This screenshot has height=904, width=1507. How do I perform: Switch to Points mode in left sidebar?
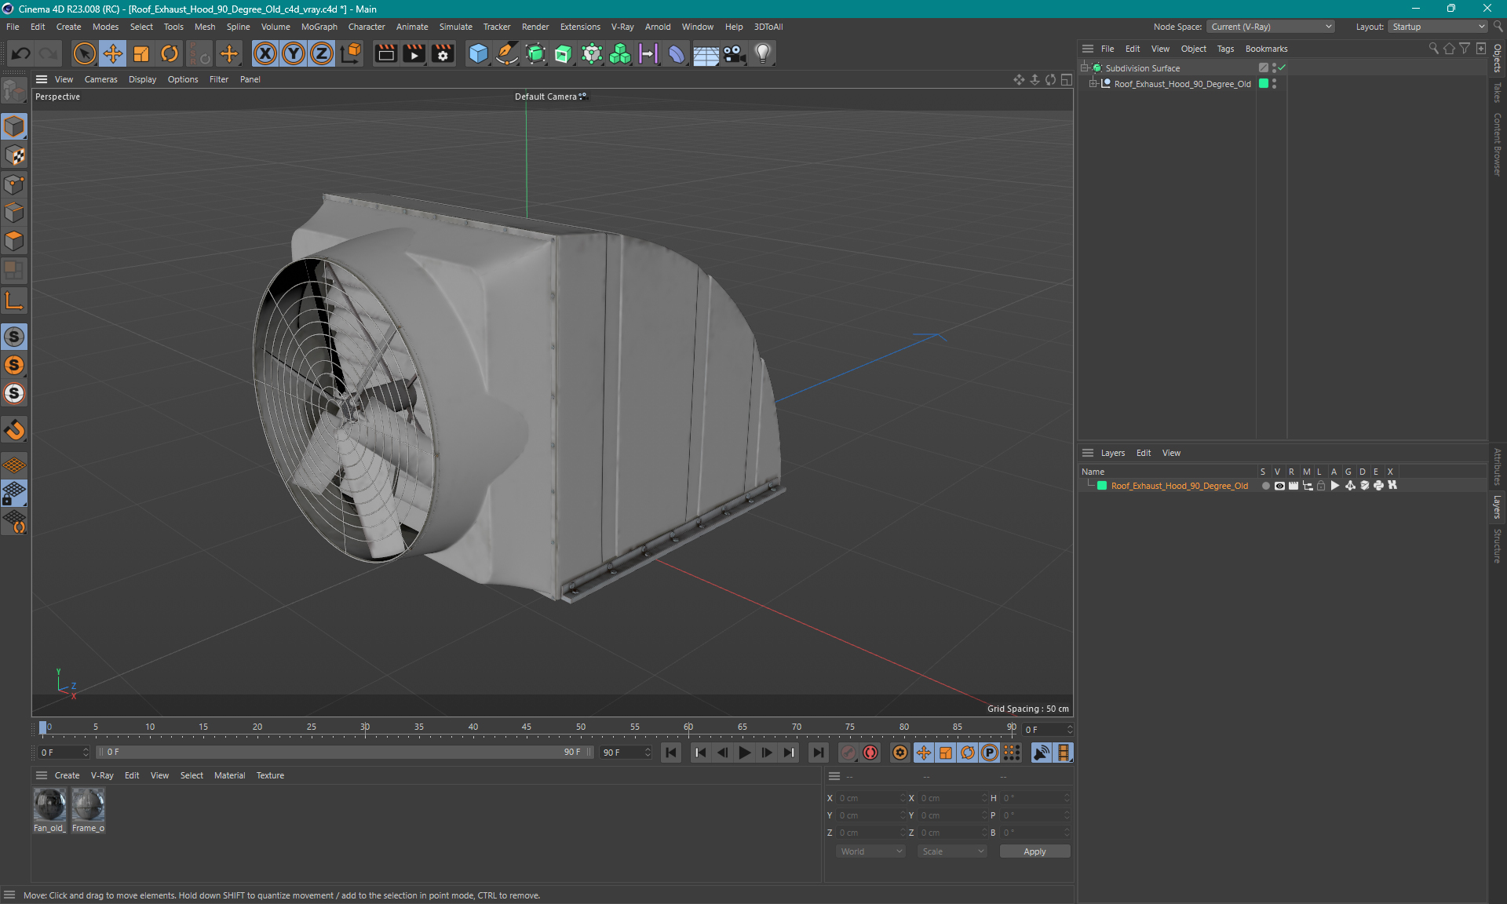click(x=14, y=184)
